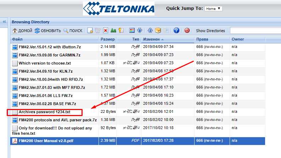Click the new file icon
The height and width of the screenshot is (158, 281).
coord(90,31)
